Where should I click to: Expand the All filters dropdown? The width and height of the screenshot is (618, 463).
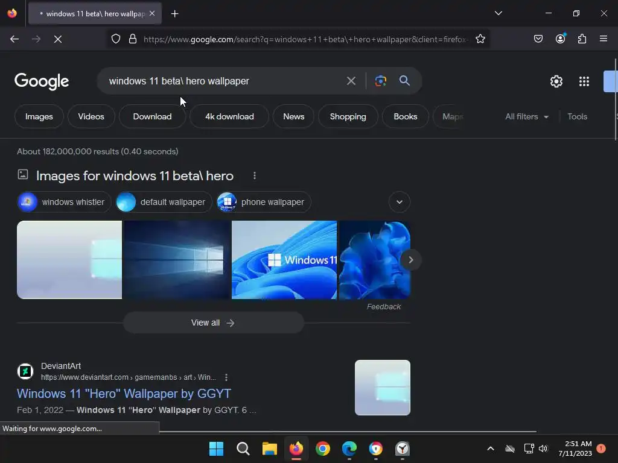click(x=527, y=116)
